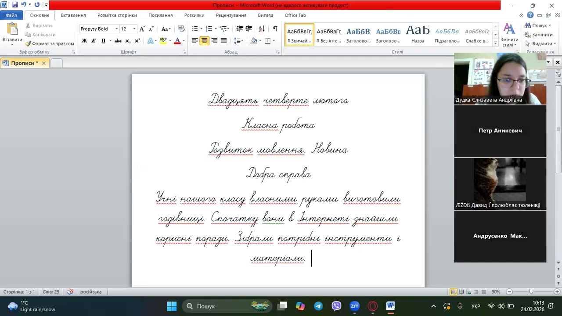Open Word Help question mark icon
Screen dimensions: 562x316
click(530, 15)
